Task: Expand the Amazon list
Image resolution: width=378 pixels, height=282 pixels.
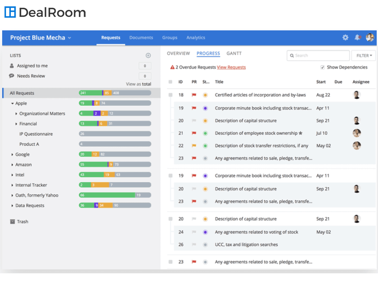Action: point(12,165)
